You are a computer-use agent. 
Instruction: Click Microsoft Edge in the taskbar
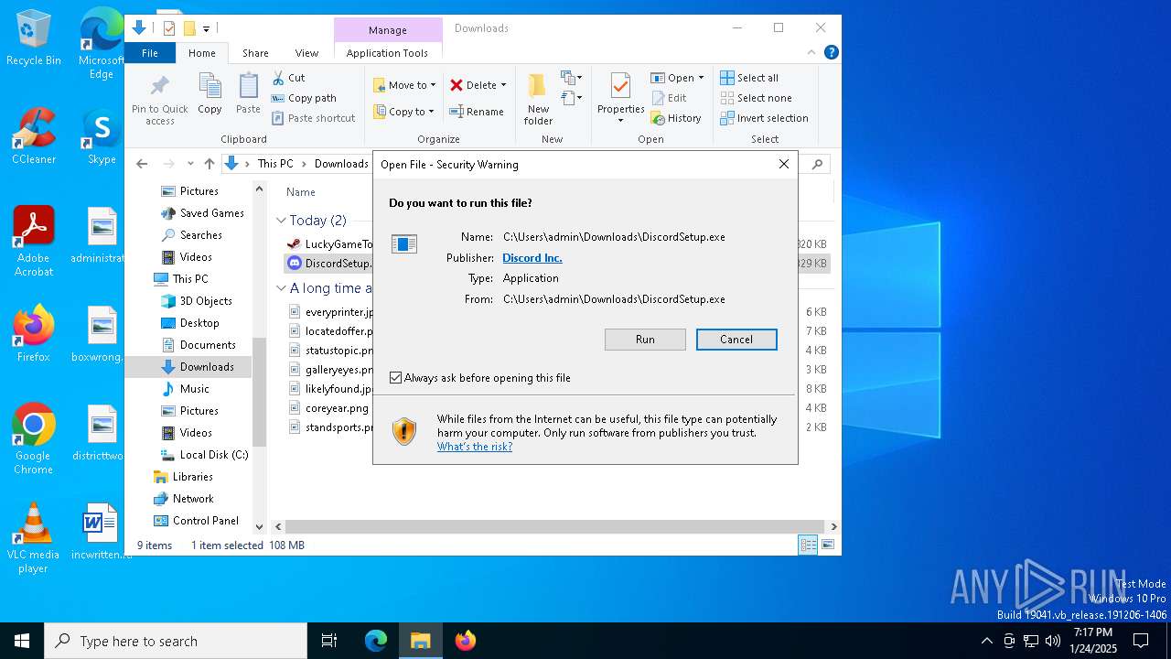(376, 641)
